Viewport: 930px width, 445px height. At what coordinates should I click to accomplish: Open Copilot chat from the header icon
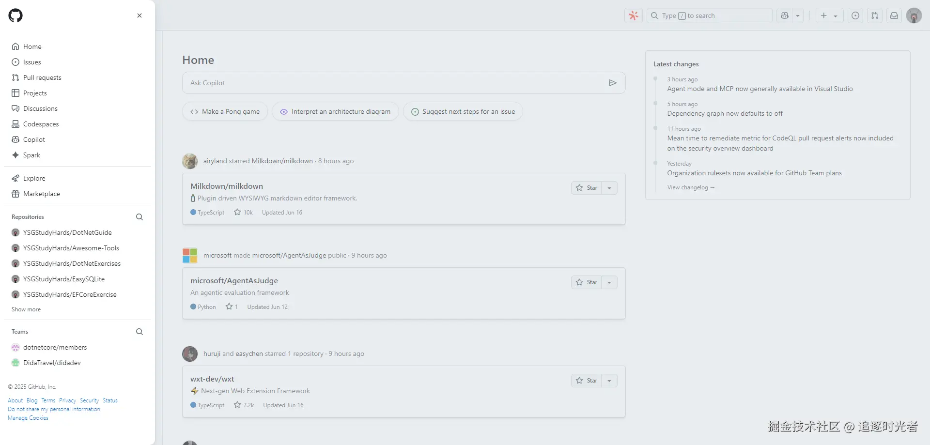785,15
